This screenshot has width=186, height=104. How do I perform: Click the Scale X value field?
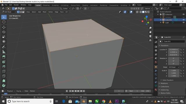click(x=174, y=70)
